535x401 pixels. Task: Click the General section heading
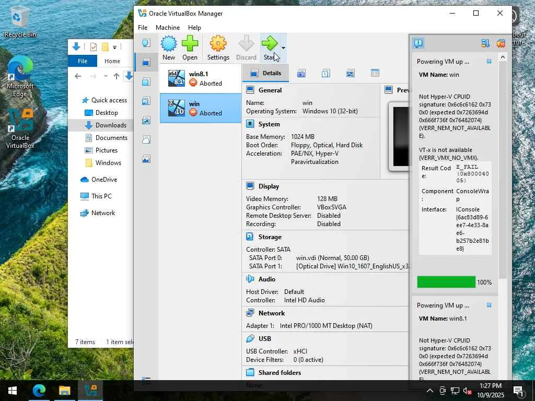point(270,90)
